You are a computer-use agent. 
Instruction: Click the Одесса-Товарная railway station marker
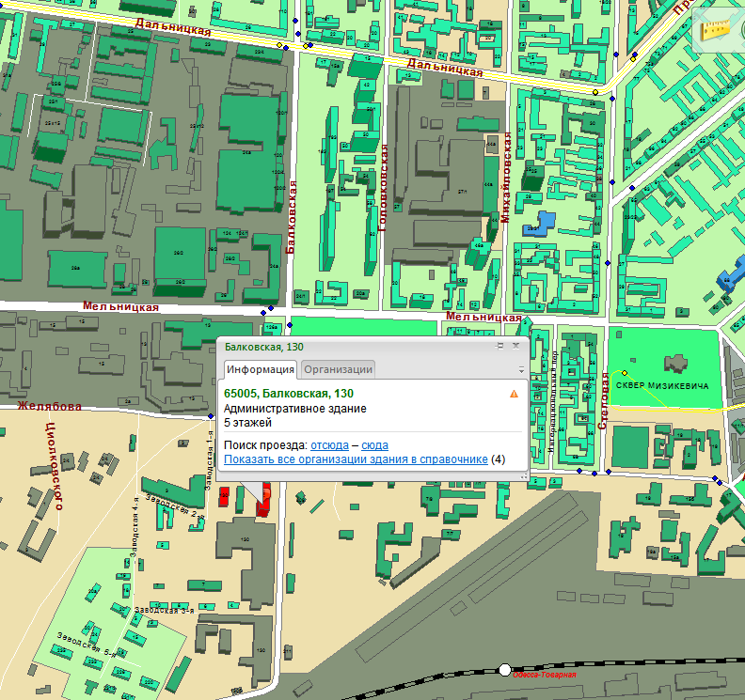coord(505,670)
